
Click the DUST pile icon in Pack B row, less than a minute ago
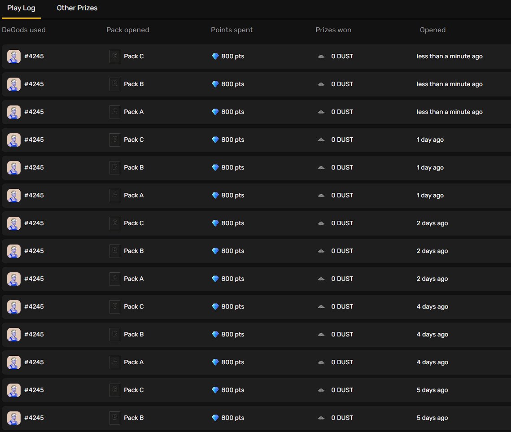(321, 84)
